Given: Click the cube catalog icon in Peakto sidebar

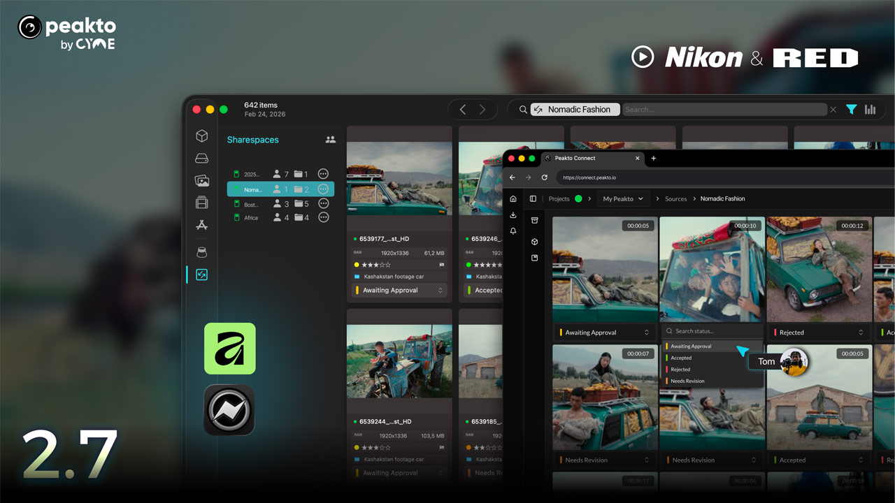Looking at the screenshot, I should point(202,136).
